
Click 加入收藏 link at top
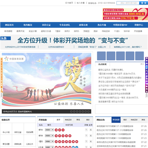(x=81, y=3)
